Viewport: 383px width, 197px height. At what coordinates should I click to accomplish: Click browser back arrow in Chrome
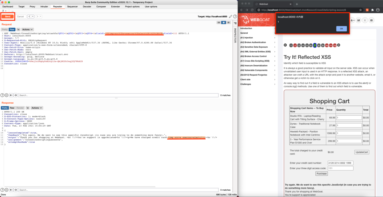coord(242,10)
